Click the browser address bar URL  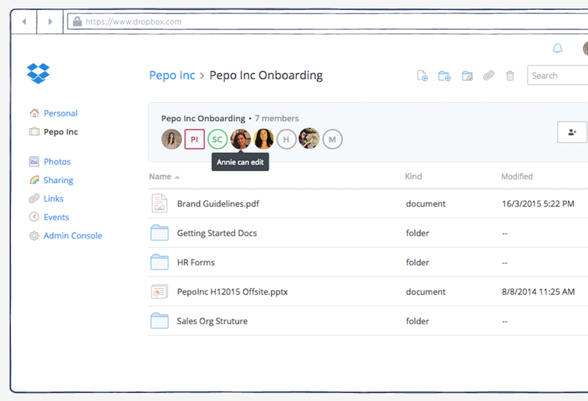coord(133,22)
